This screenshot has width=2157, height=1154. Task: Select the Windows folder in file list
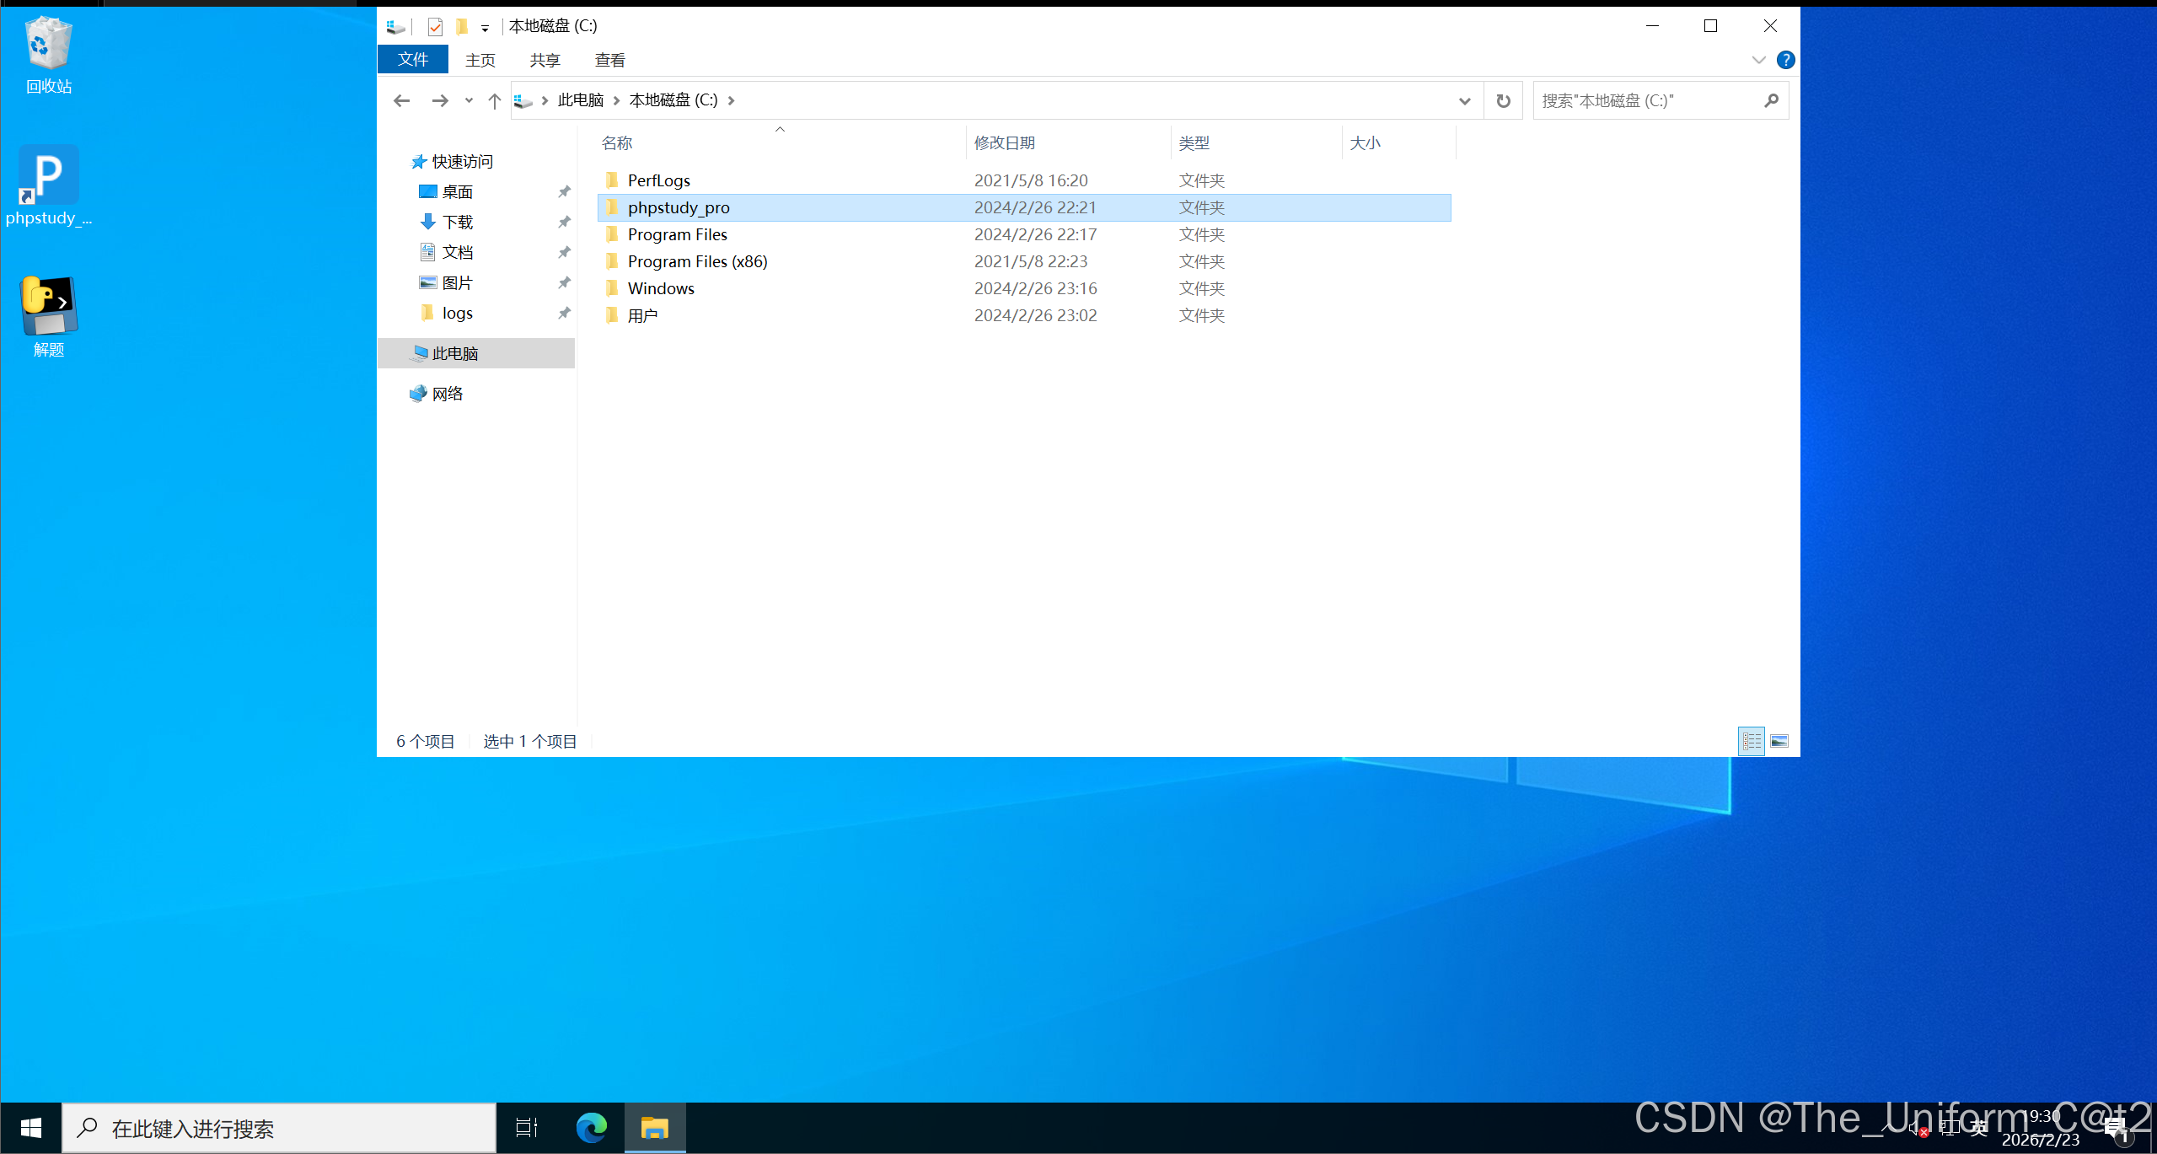(661, 288)
